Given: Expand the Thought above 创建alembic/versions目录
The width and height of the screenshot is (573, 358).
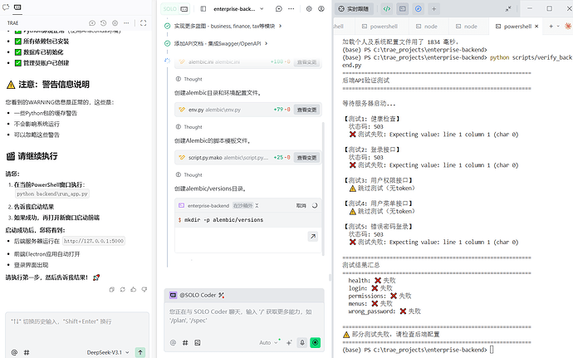Looking at the screenshot, I should (189, 174).
